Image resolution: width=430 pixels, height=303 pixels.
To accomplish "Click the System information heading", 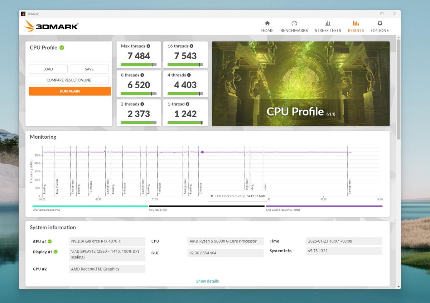I will click(53, 228).
